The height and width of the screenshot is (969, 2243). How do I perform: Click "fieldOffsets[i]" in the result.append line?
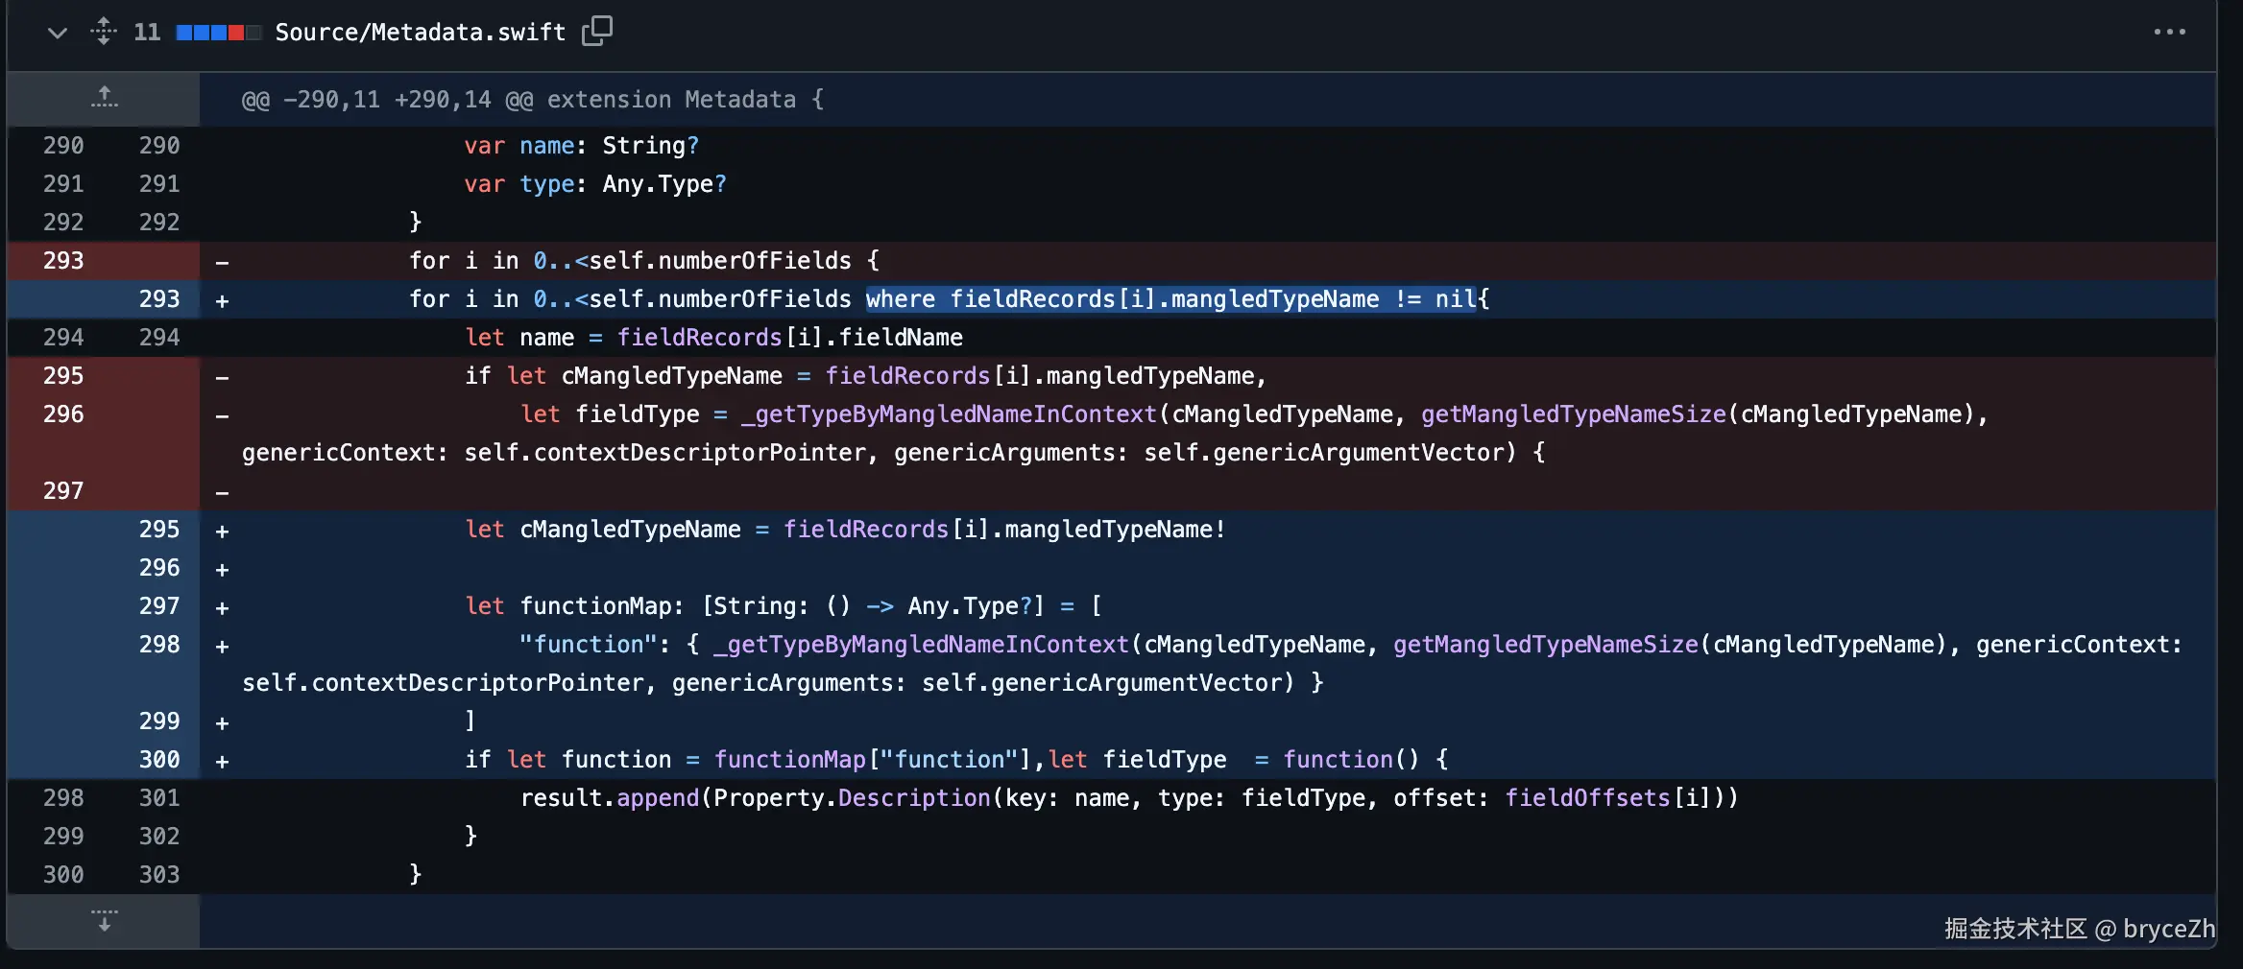click(1608, 798)
